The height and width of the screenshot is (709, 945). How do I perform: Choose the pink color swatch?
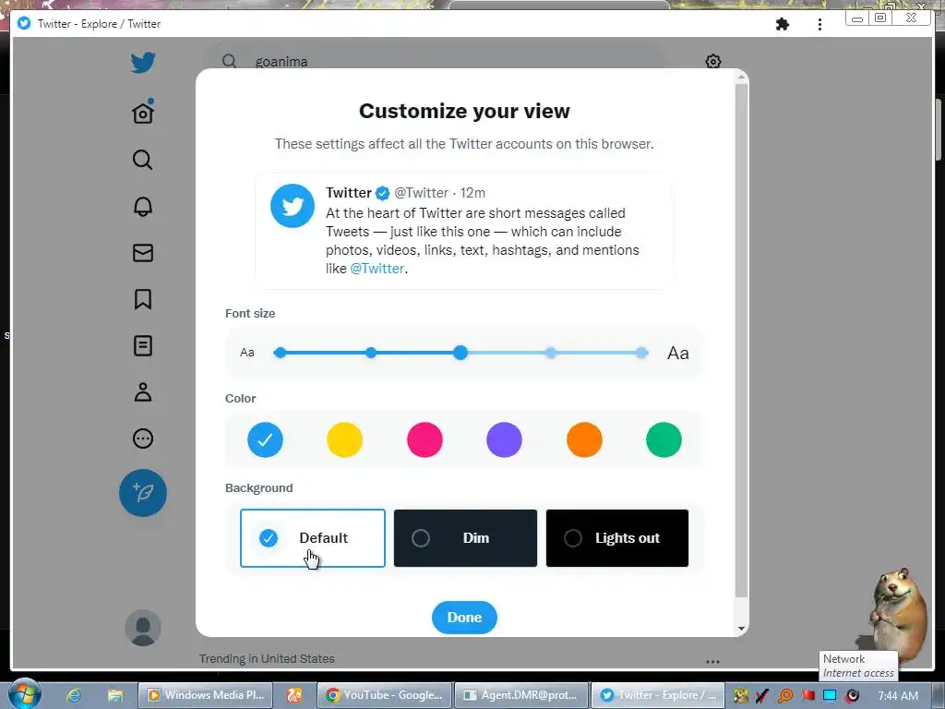click(x=425, y=439)
